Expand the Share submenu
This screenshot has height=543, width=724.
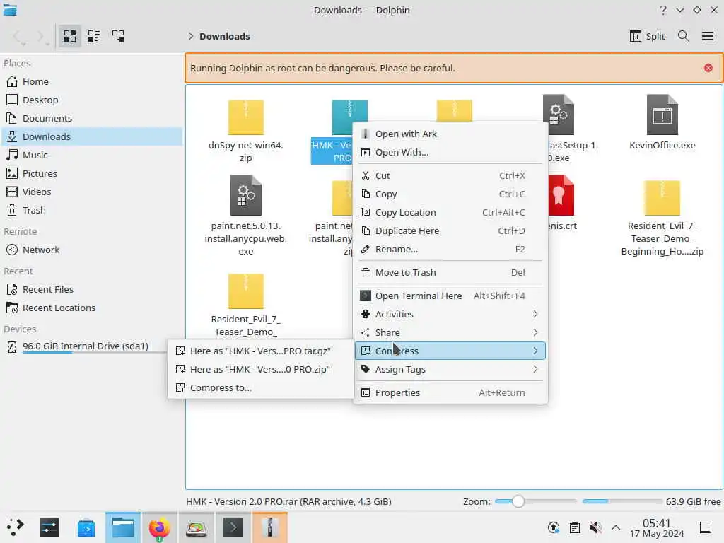450,332
